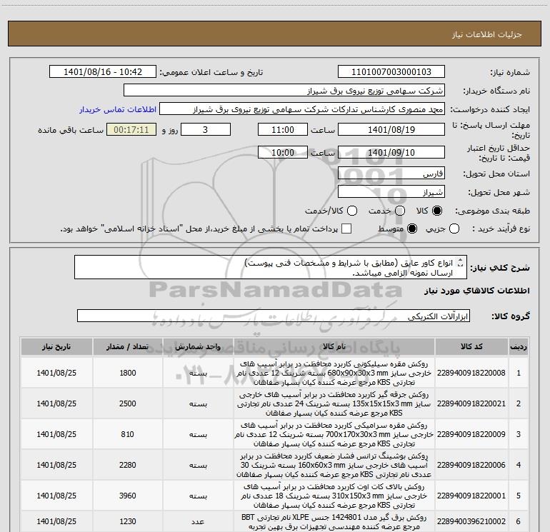Click the response deadline time 11:00

pyautogui.click(x=283, y=129)
